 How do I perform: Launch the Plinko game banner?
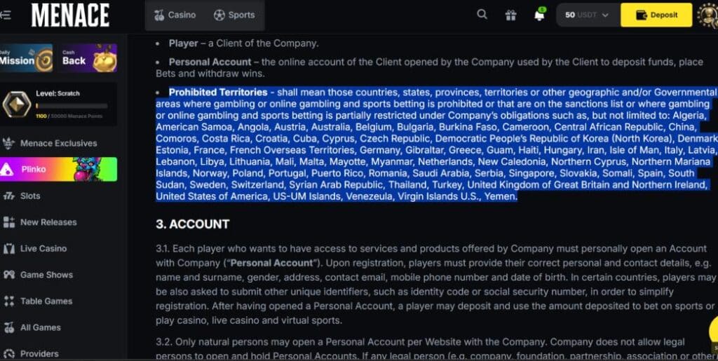[x=58, y=169]
